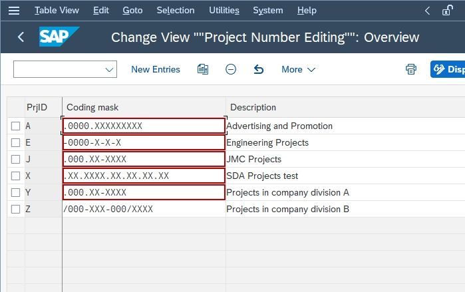This screenshot has height=292, width=465.
Task: Click PrjID cell A
Action: [x=43, y=126]
